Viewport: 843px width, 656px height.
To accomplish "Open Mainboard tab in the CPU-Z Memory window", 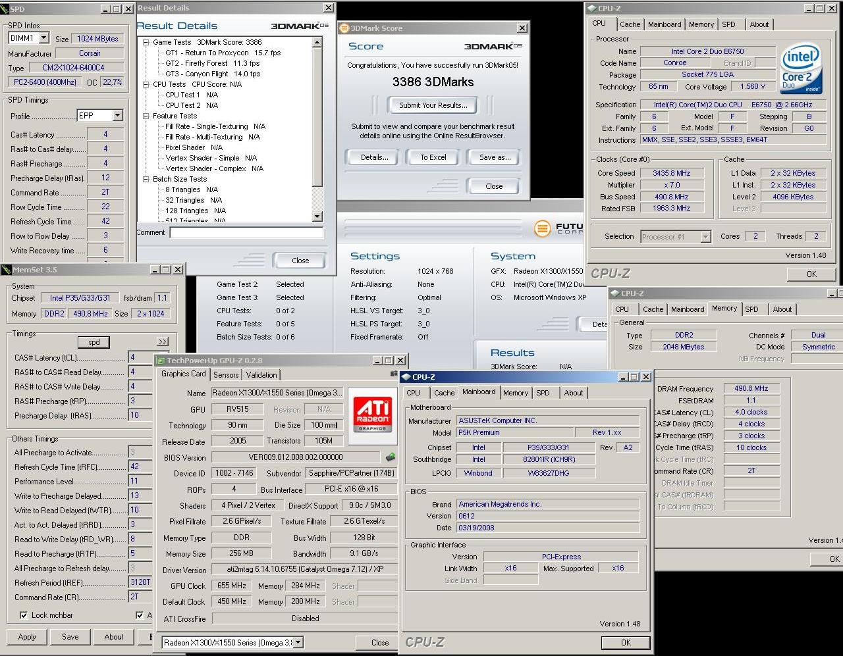I will 688,309.
